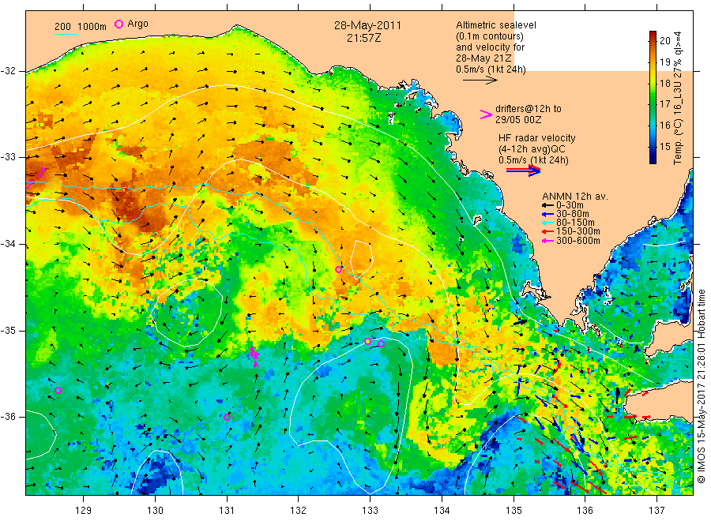Click the 'ANMN 12h av.' legend heading
The height and width of the screenshot is (521, 711).
[x=575, y=197]
